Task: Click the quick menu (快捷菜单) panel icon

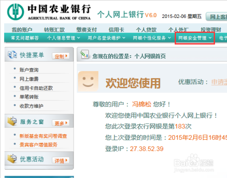Action: pos(12,55)
